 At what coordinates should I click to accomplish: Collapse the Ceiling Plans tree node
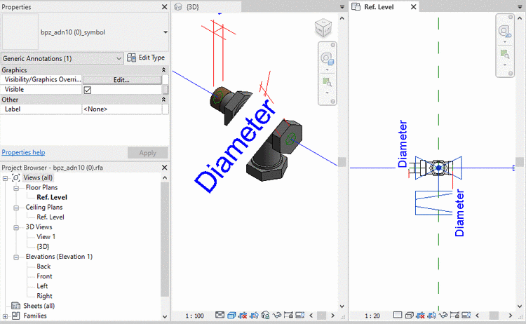pyautogui.click(x=15, y=208)
